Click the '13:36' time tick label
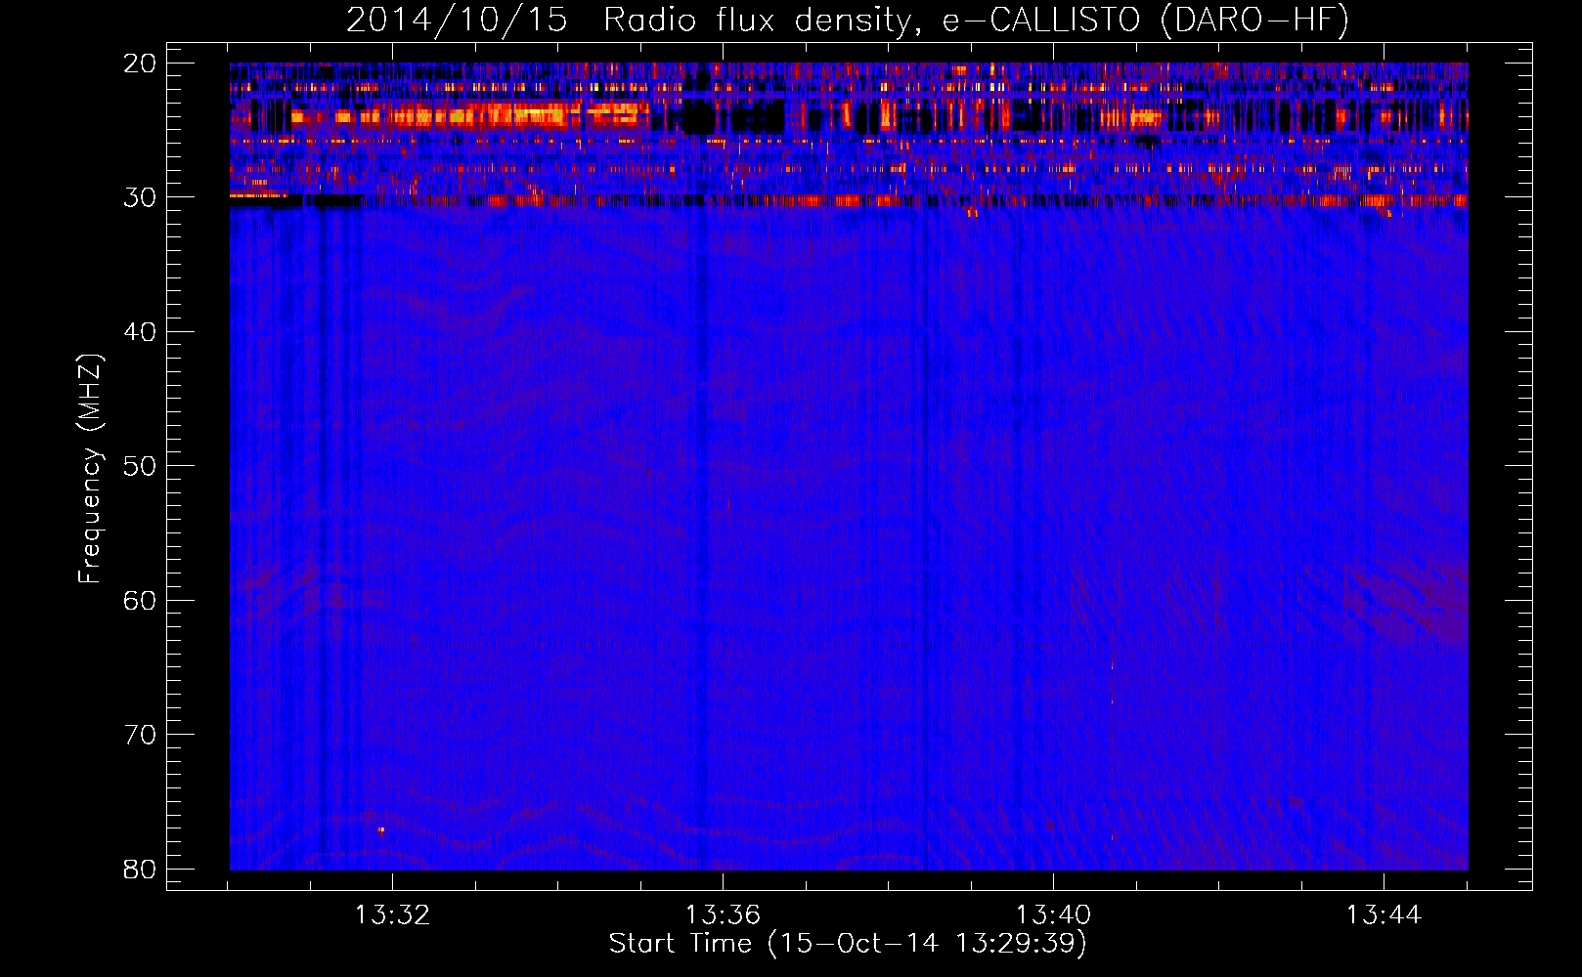The image size is (1582, 977). (723, 915)
